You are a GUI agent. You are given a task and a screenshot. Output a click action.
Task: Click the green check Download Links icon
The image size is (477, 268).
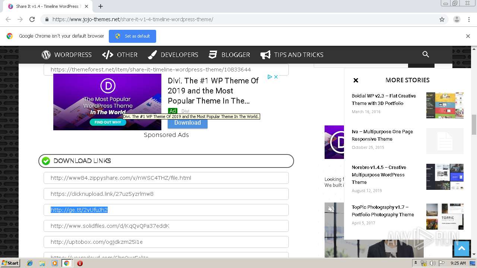click(46, 161)
